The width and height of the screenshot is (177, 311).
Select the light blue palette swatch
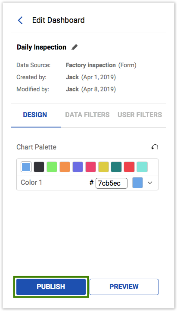click(x=26, y=167)
